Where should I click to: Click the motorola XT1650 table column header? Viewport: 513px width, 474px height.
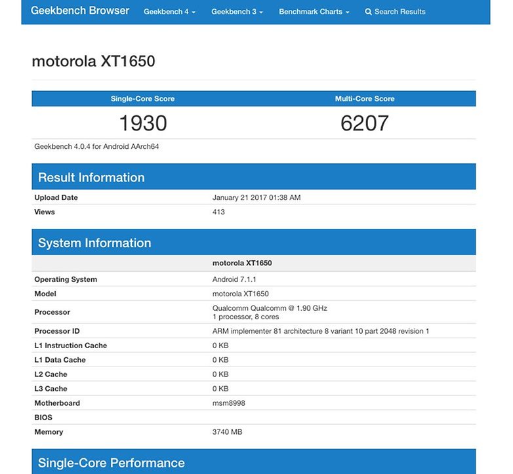(x=242, y=263)
